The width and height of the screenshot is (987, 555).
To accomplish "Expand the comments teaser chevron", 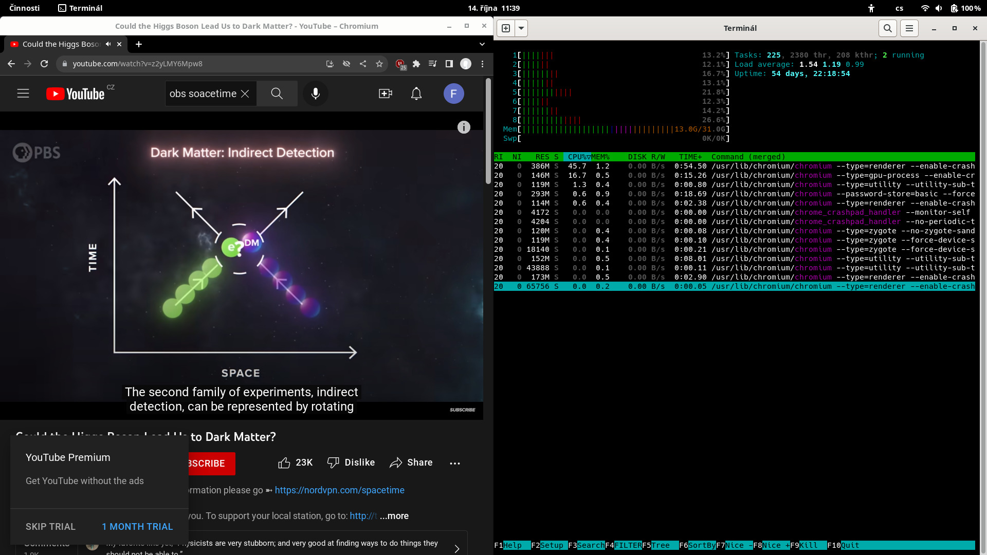I will tap(457, 549).
